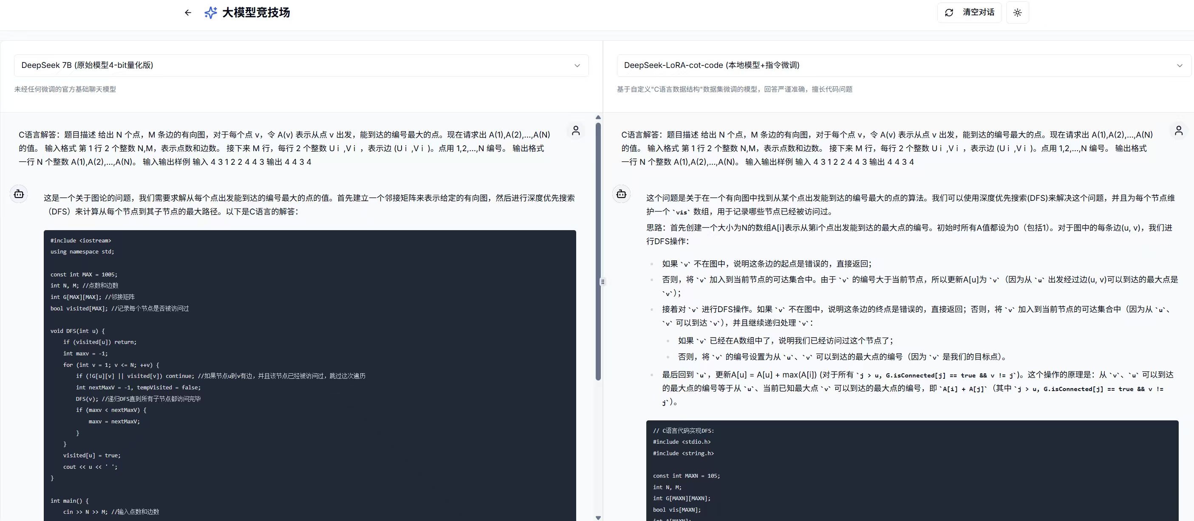Click the line int G[MAXN][MAXN]; in right code

point(682,498)
